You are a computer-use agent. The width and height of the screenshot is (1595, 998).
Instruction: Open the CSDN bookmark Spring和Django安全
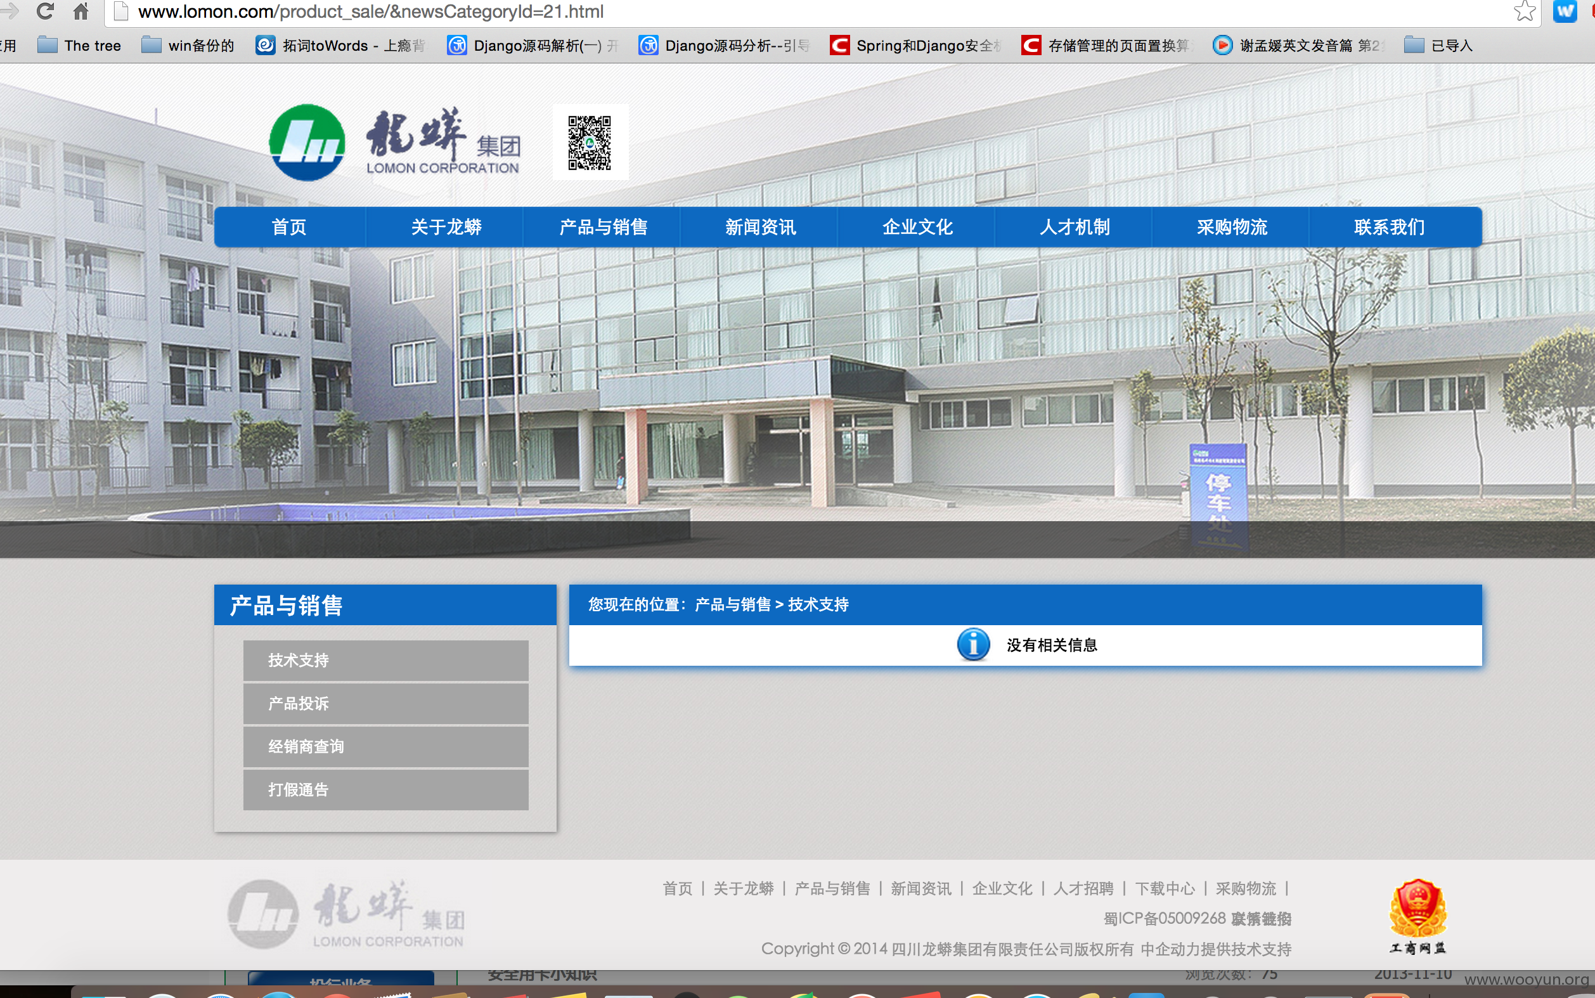tap(917, 46)
